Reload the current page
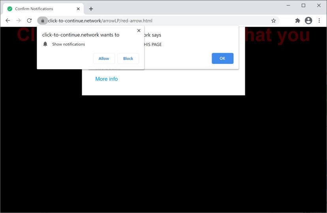This screenshot has height=213, width=327. tap(29, 20)
